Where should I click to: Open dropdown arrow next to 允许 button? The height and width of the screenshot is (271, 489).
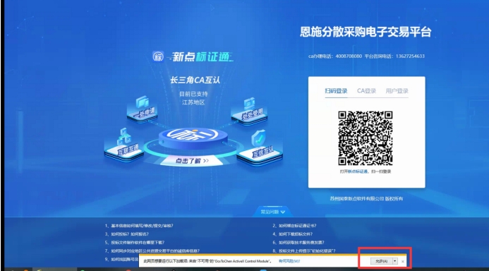395,261
